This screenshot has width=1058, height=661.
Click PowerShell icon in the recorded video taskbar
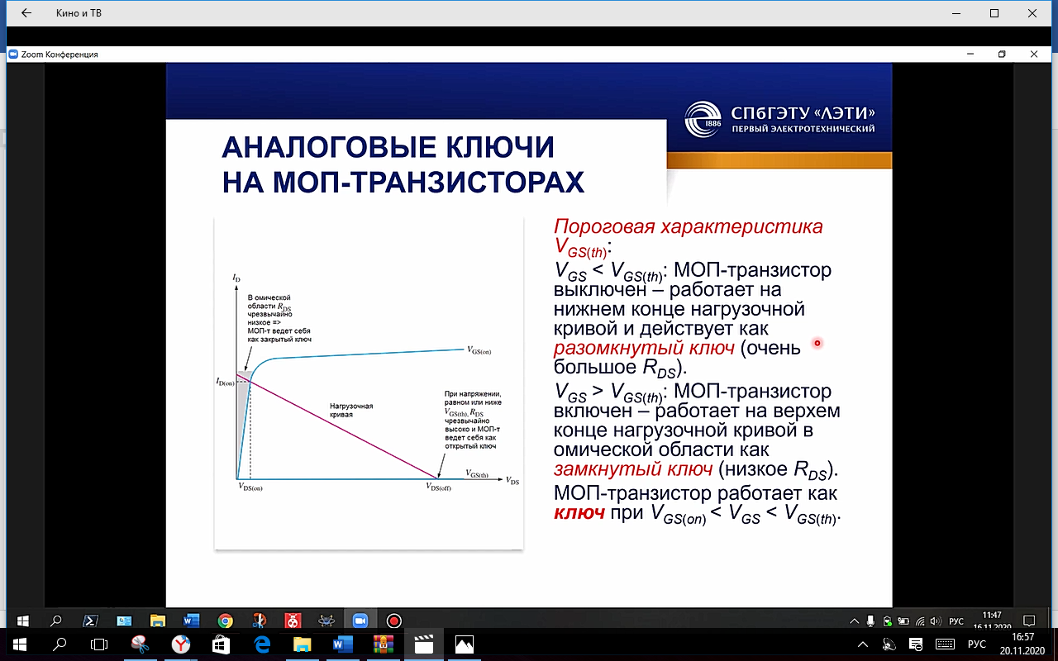click(x=90, y=620)
